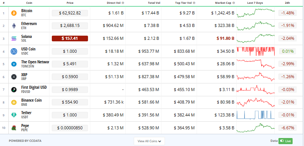Open Bitcoin's 7-day sparkline chart
This screenshot has height=146, width=304.
click(x=256, y=13)
